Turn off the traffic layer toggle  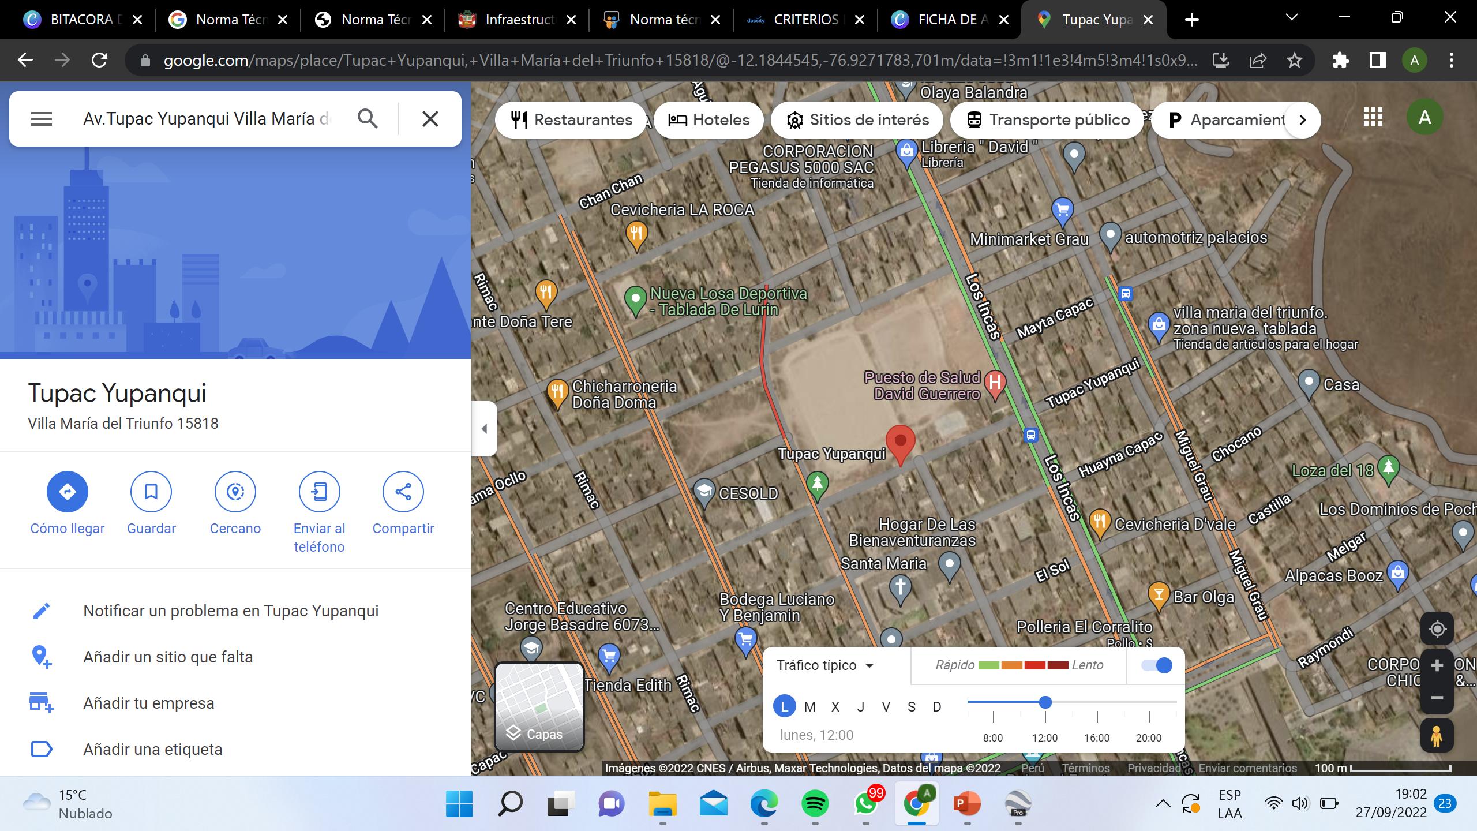1157,665
